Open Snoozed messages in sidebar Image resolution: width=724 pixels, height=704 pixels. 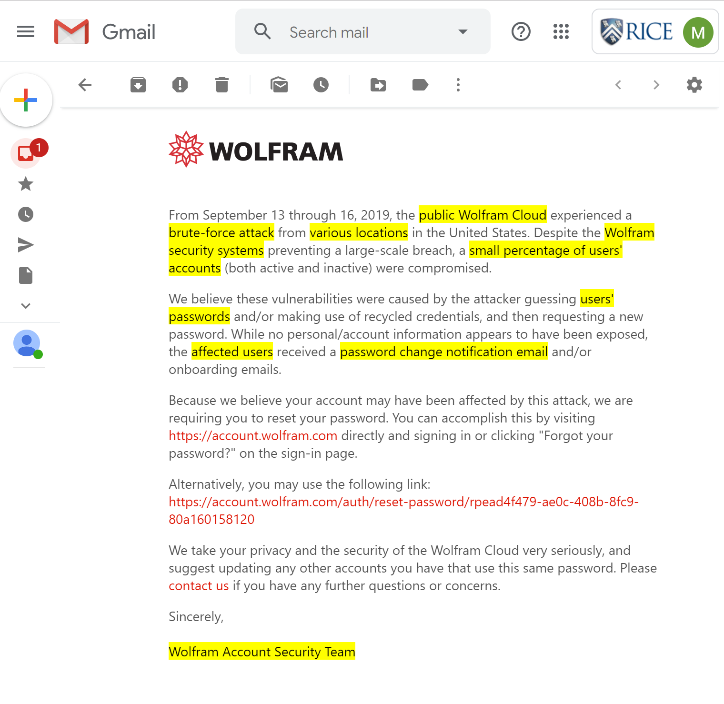pyautogui.click(x=26, y=214)
